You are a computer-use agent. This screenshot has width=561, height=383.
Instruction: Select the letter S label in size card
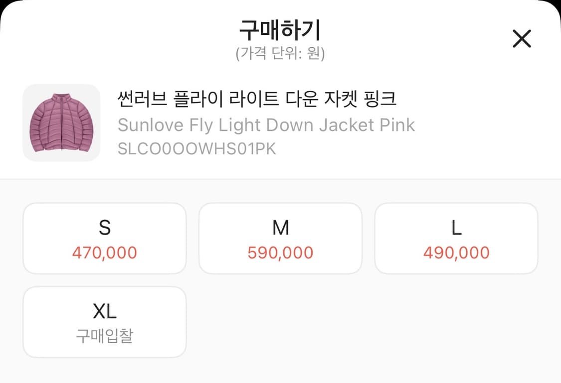104,228
